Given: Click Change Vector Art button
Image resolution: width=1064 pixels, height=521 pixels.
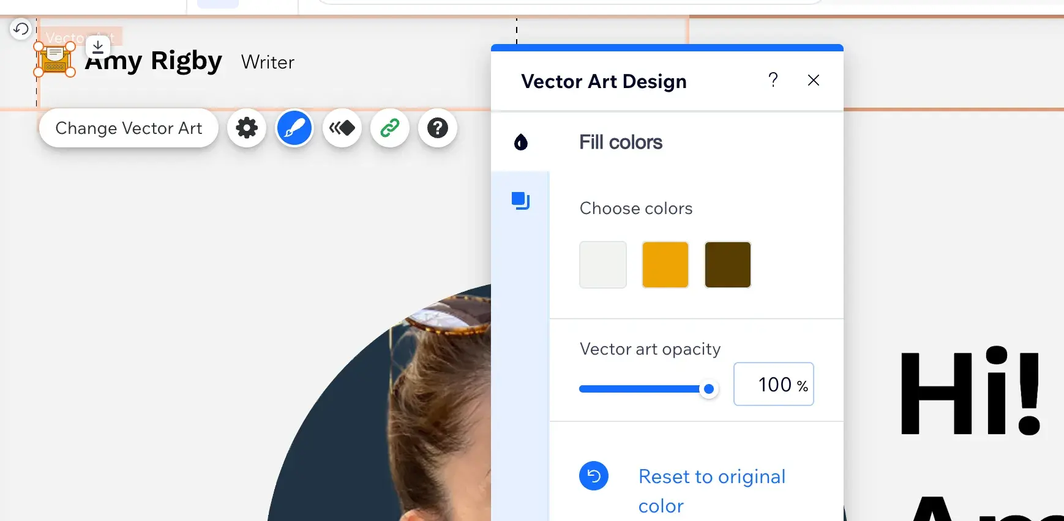Looking at the screenshot, I should [x=129, y=128].
